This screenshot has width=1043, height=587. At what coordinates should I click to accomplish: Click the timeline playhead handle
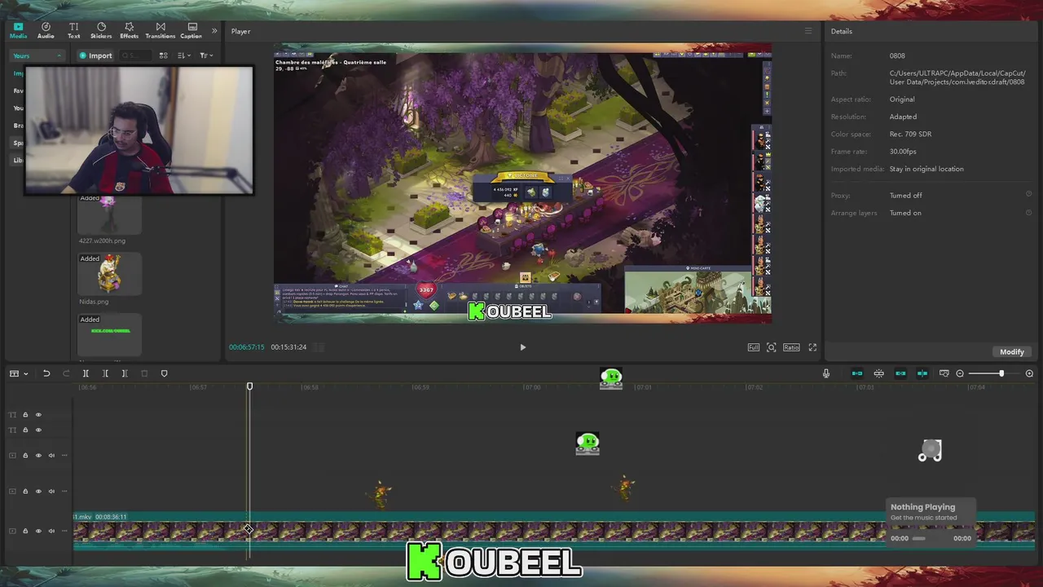click(250, 386)
